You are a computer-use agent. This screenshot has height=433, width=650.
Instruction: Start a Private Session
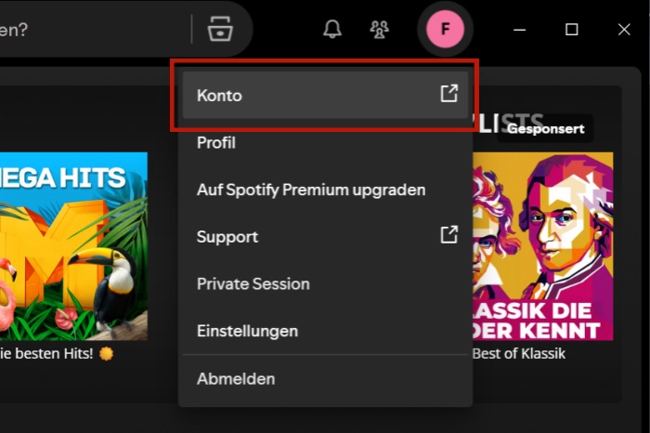[253, 283]
